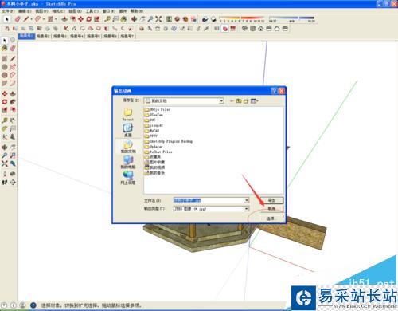Click Zoom Extents in left toolbox
This screenshot has width=398, height=311.
5,163
